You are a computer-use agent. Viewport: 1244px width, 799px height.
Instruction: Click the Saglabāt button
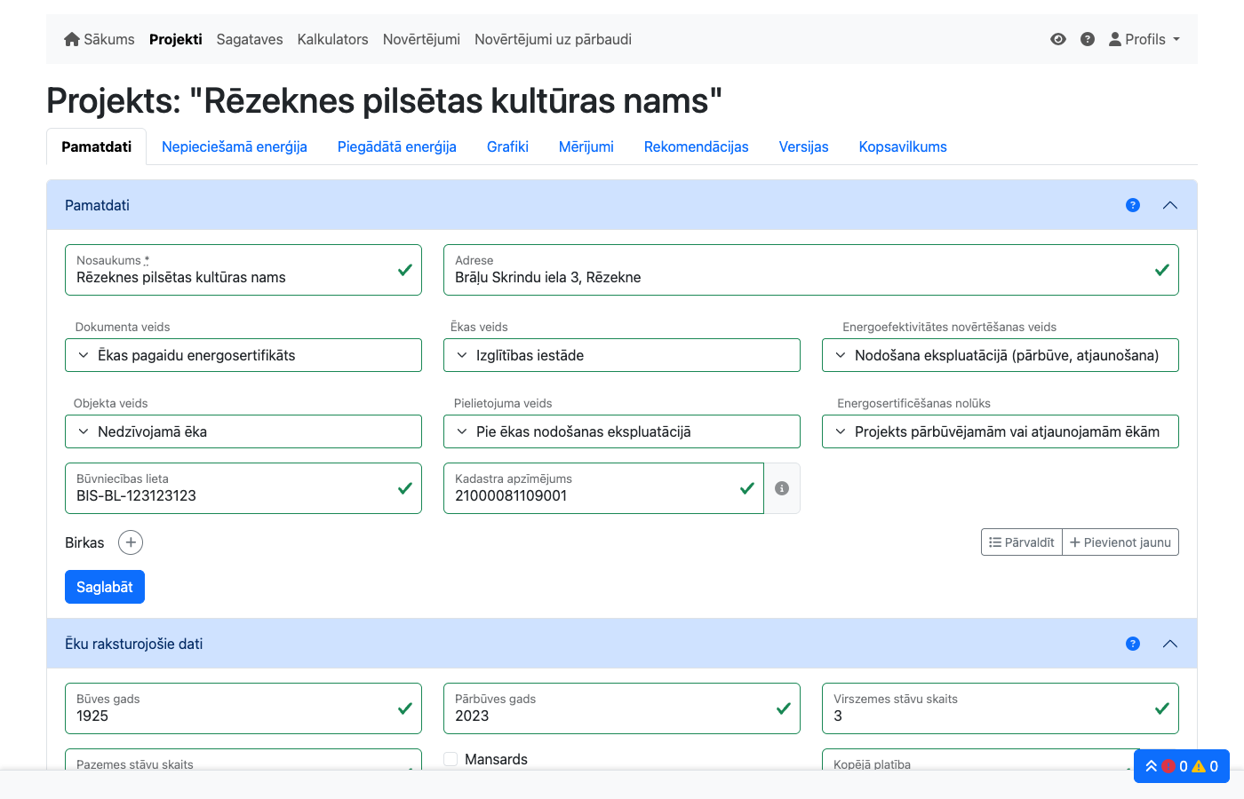[x=104, y=586]
